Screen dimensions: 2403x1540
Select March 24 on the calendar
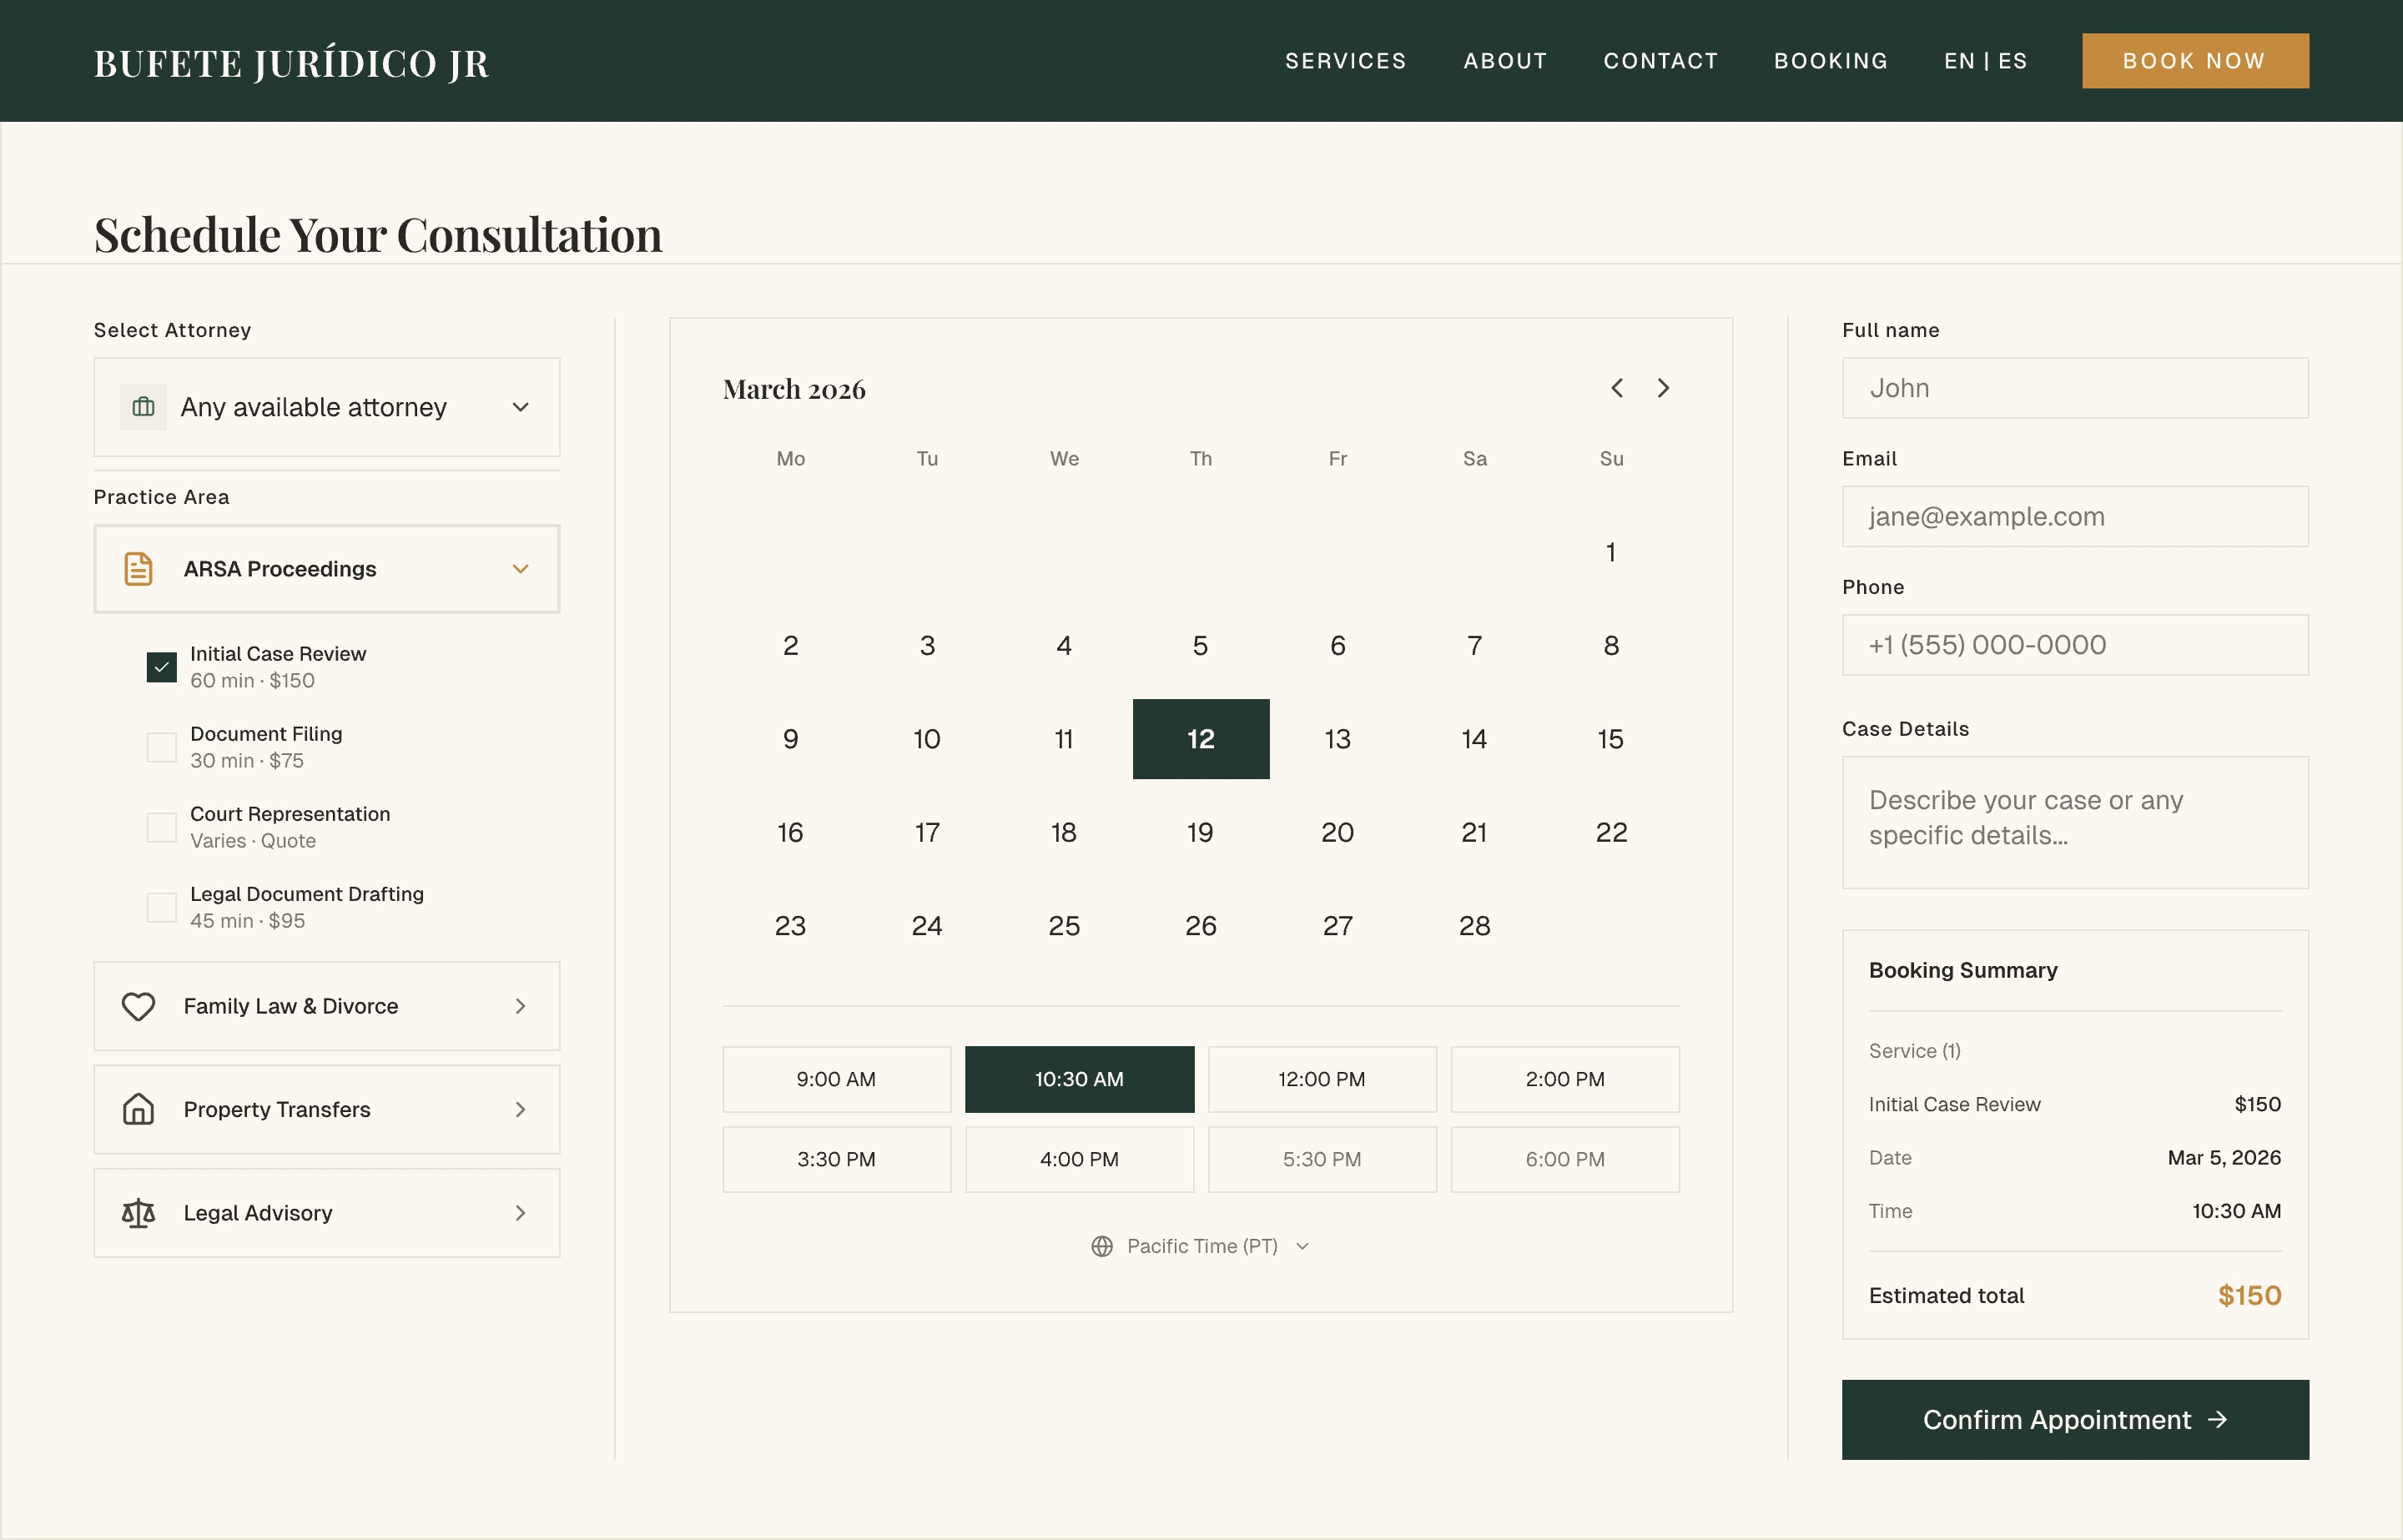tap(927, 926)
